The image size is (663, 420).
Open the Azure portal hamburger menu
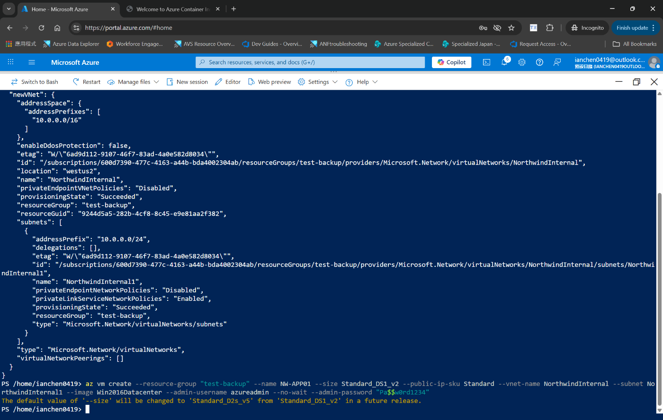[x=32, y=62]
